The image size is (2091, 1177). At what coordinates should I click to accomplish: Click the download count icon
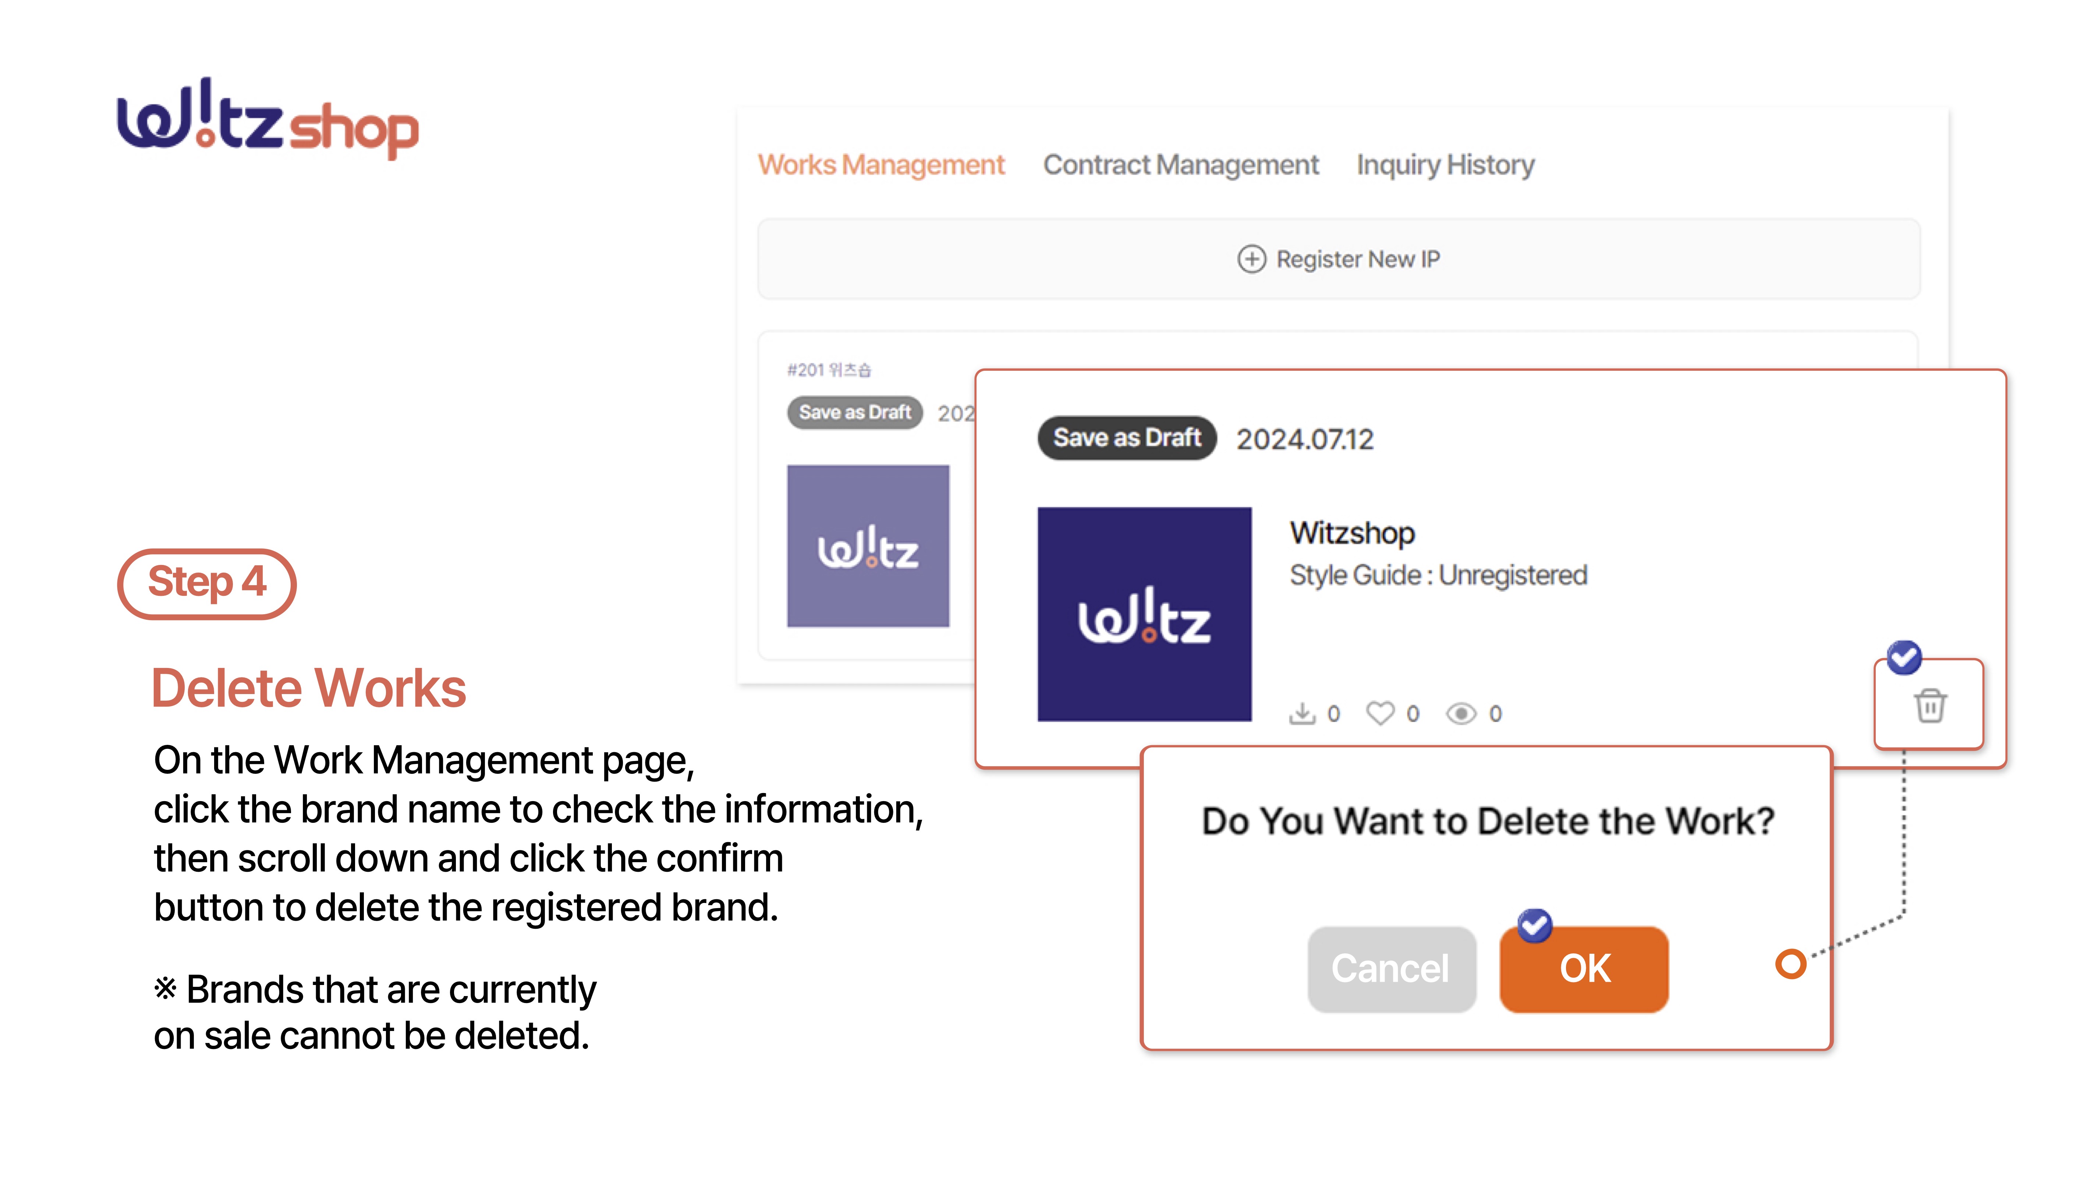point(1302,713)
